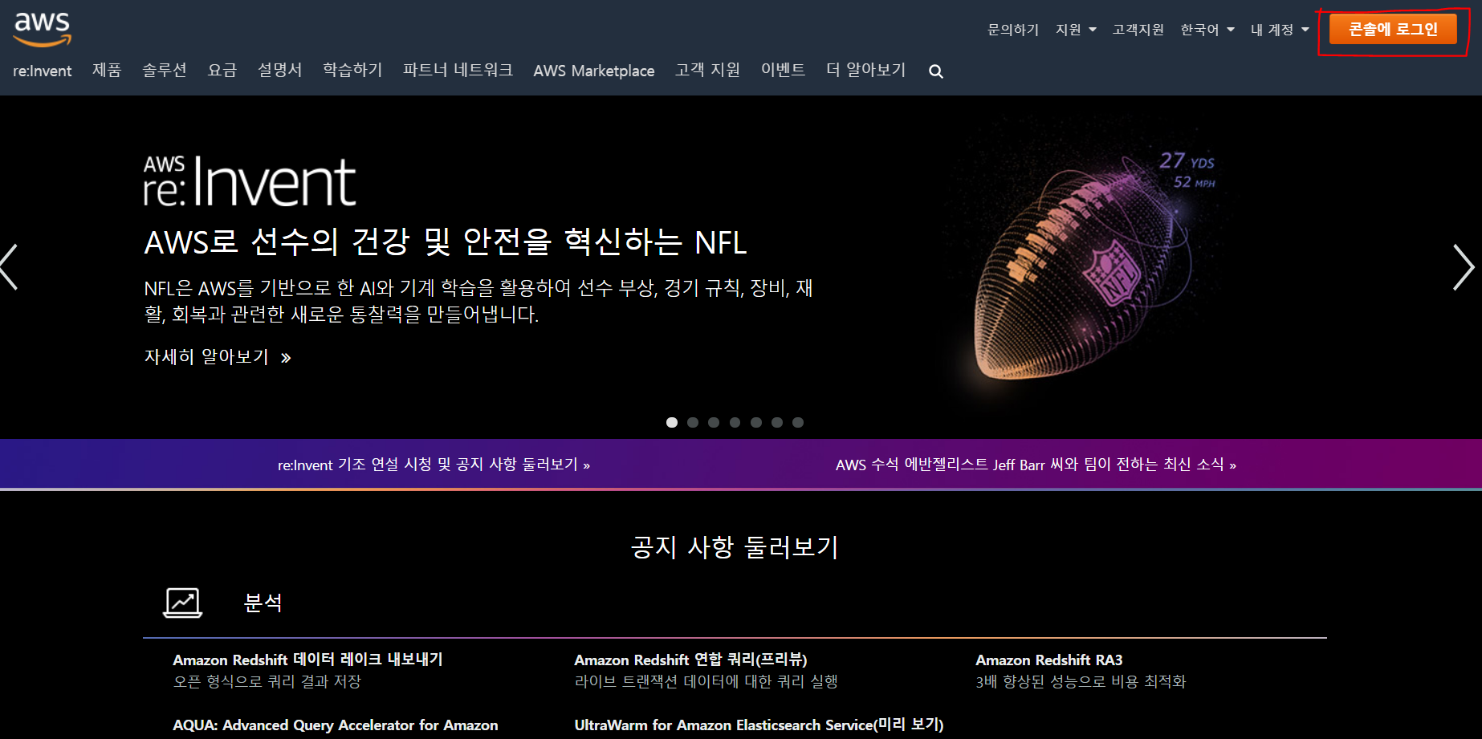Screen dimensions: 1482x739
Task: Open the 학습하기 menu
Action: coord(352,71)
